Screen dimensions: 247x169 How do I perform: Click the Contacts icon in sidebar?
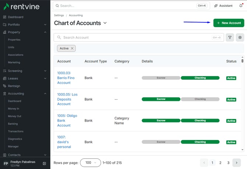pos(4,155)
